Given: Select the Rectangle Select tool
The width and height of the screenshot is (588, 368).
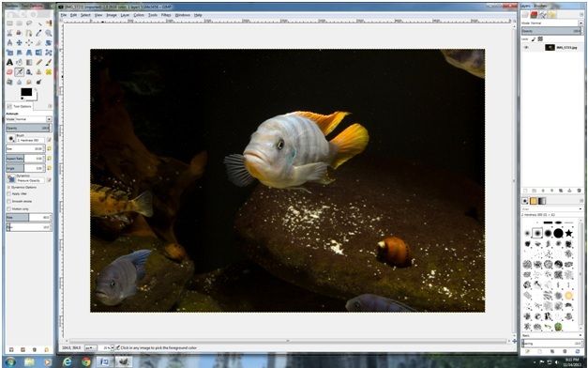Looking at the screenshot, I should [9, 23].
